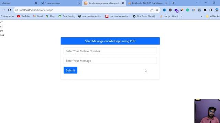Show more bookmarks with the chevron
The height and width of the screenshot is (123, 220).
pos(201,16)
